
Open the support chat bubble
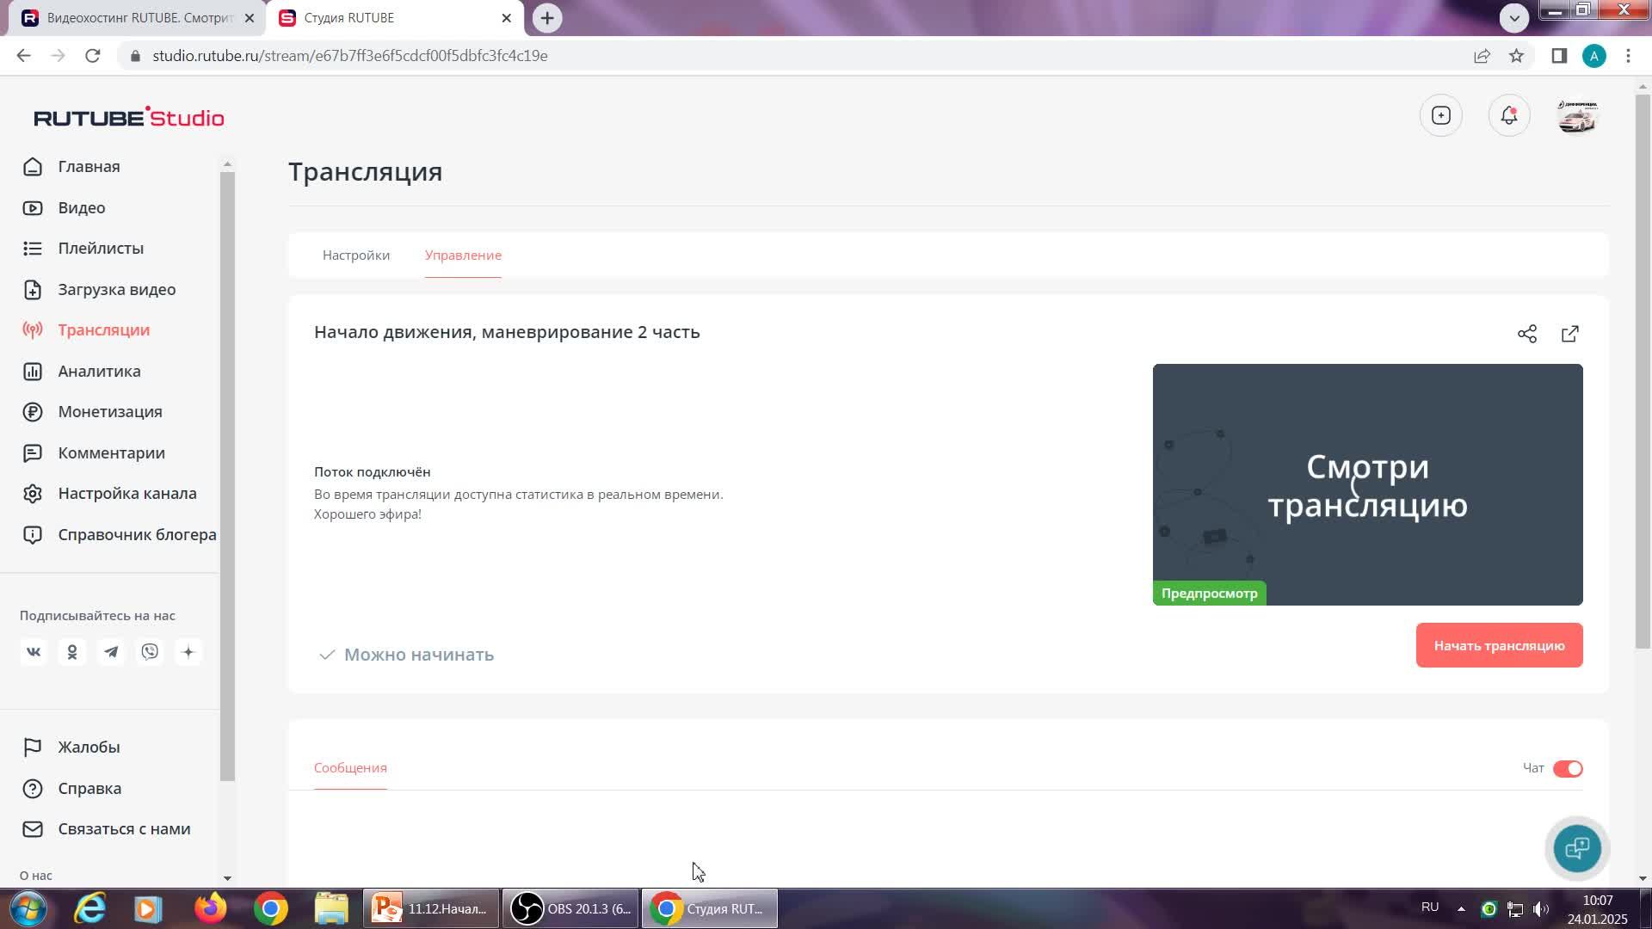(x=1577, y=849)
